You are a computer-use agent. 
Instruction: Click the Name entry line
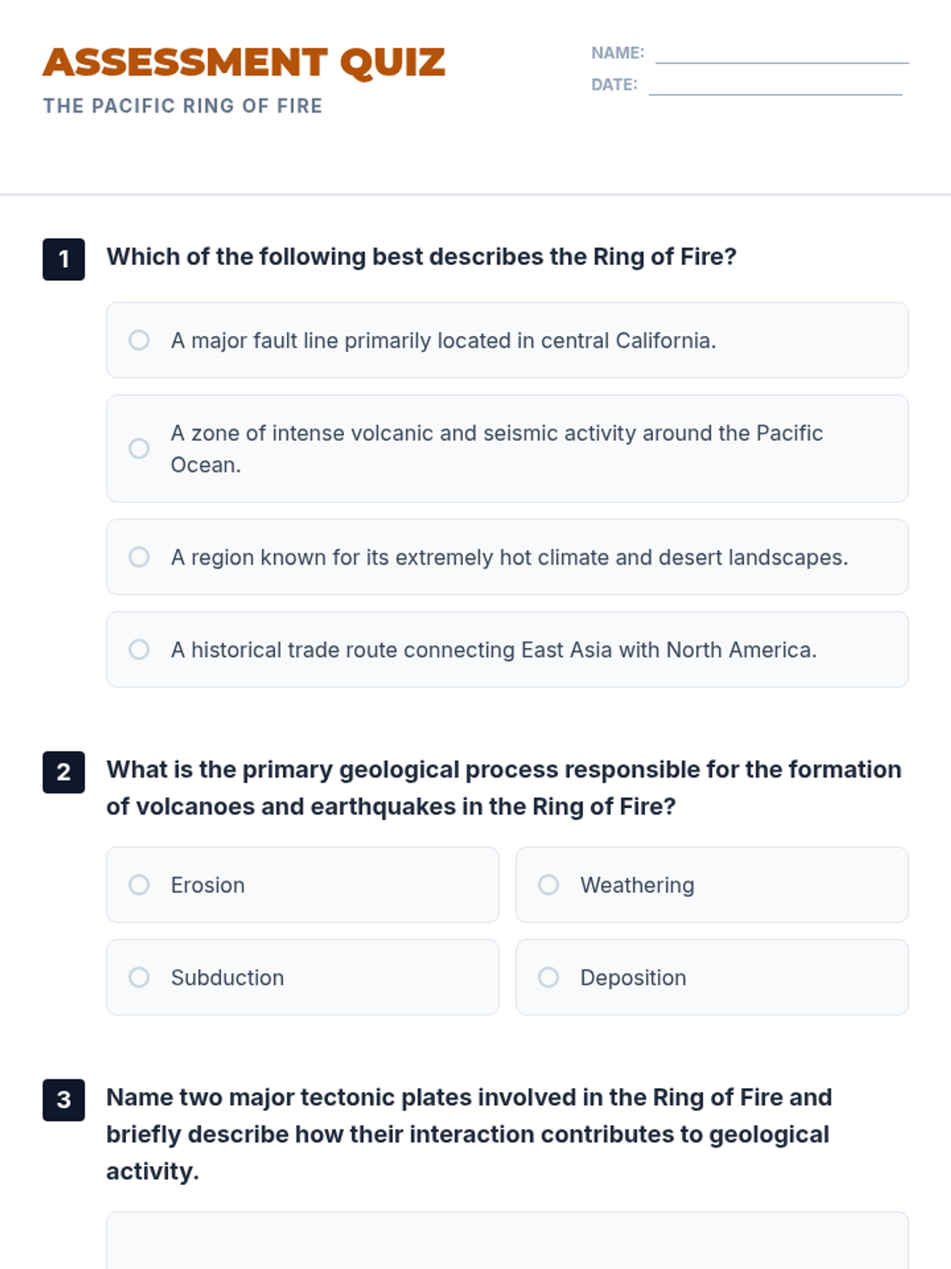781,54
